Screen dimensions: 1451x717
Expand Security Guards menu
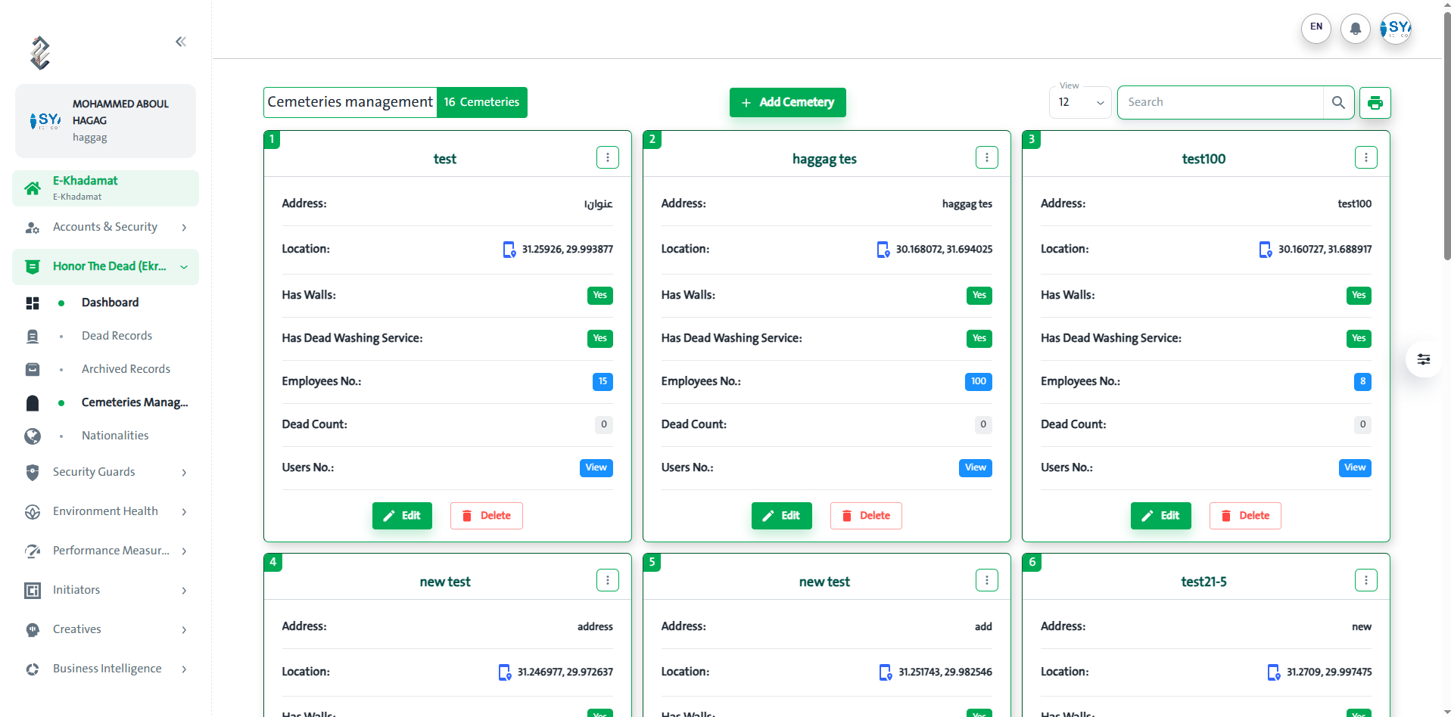[106, 472]
